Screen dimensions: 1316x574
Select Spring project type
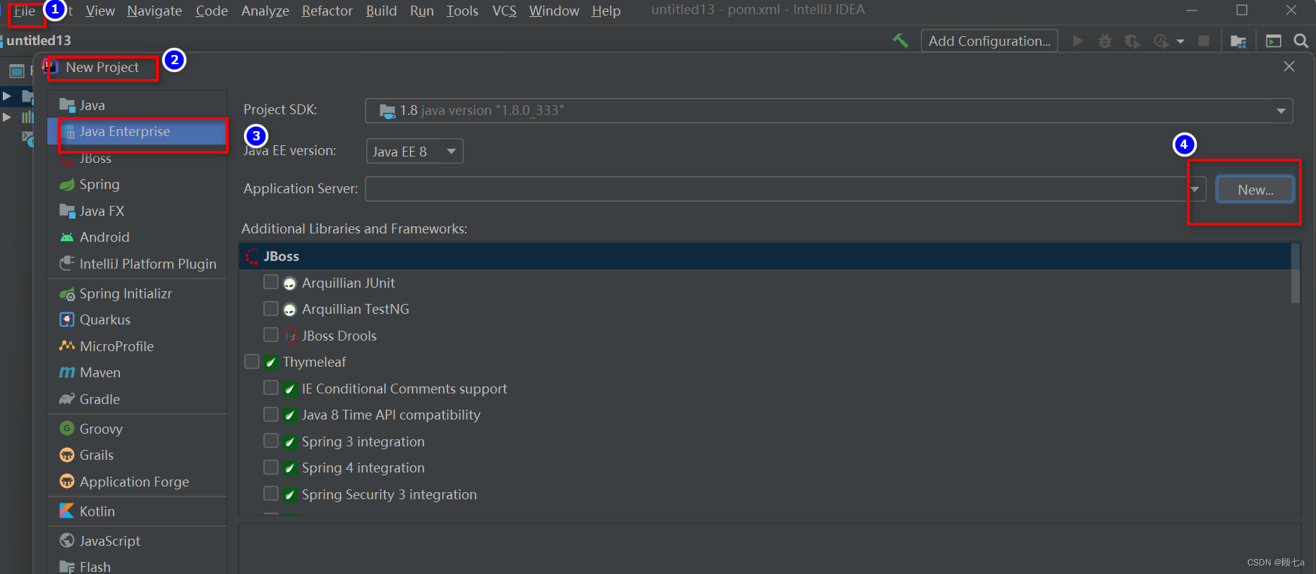pyautogui.click(x=137, y=184)
